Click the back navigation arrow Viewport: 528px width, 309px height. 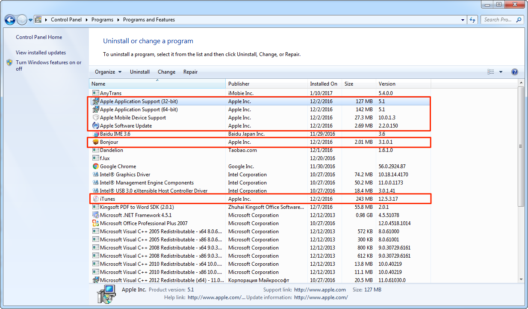10,20
